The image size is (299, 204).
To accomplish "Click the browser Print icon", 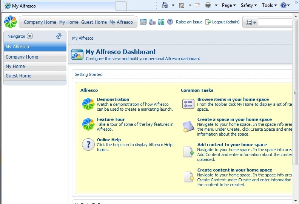I will [208, 6].
